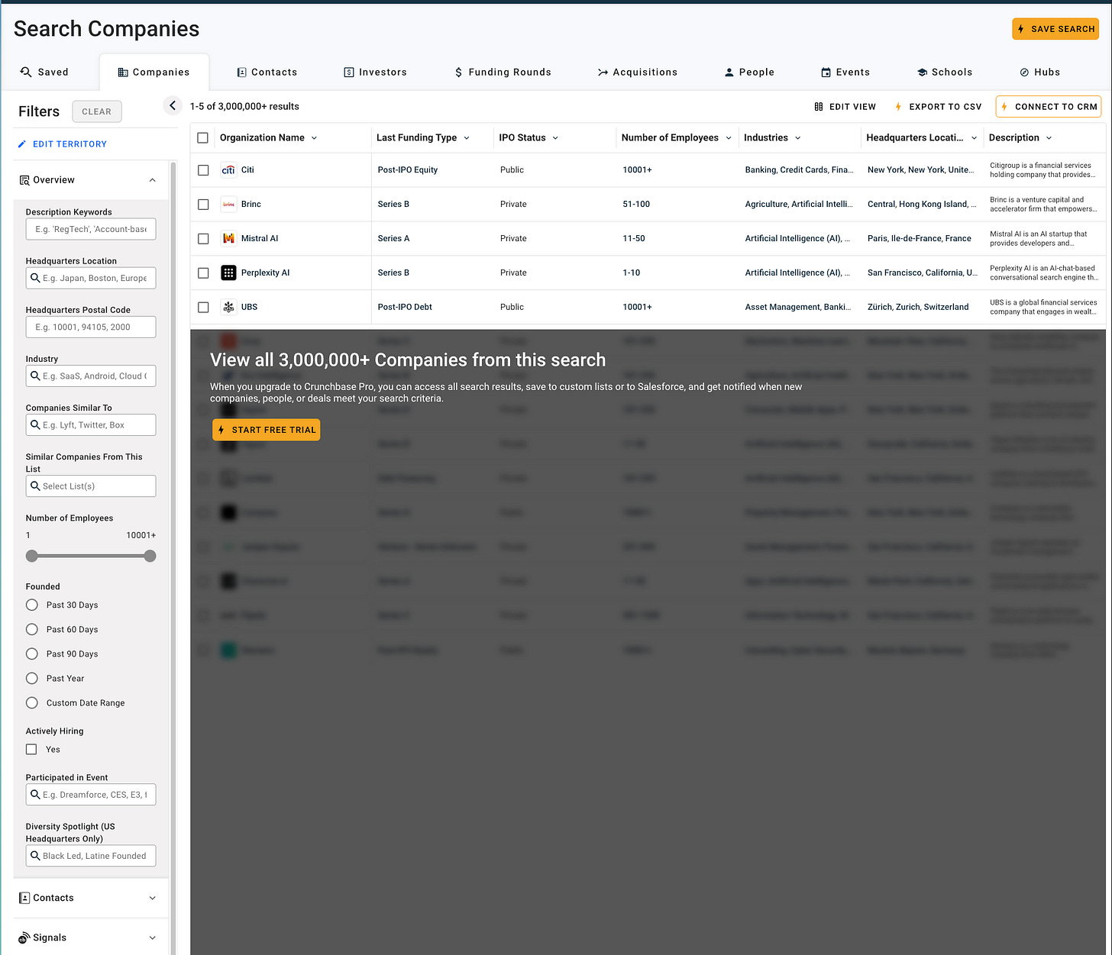Viewport: 1112px width, 955px height.
Task: Check the Mistral AI row checkbox
Action: pos(203,239)
